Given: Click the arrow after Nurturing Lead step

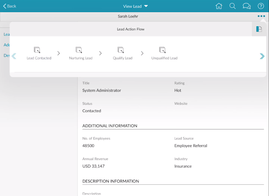Looking at the screenshot, I should tap(100, 54).
